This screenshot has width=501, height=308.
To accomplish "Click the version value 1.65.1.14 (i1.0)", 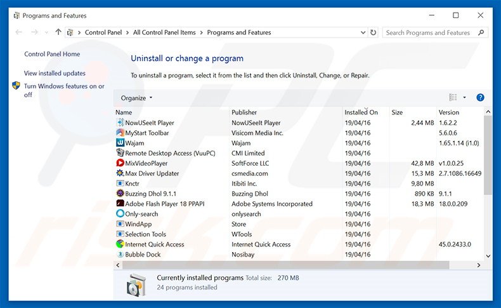I will [459, 143].
